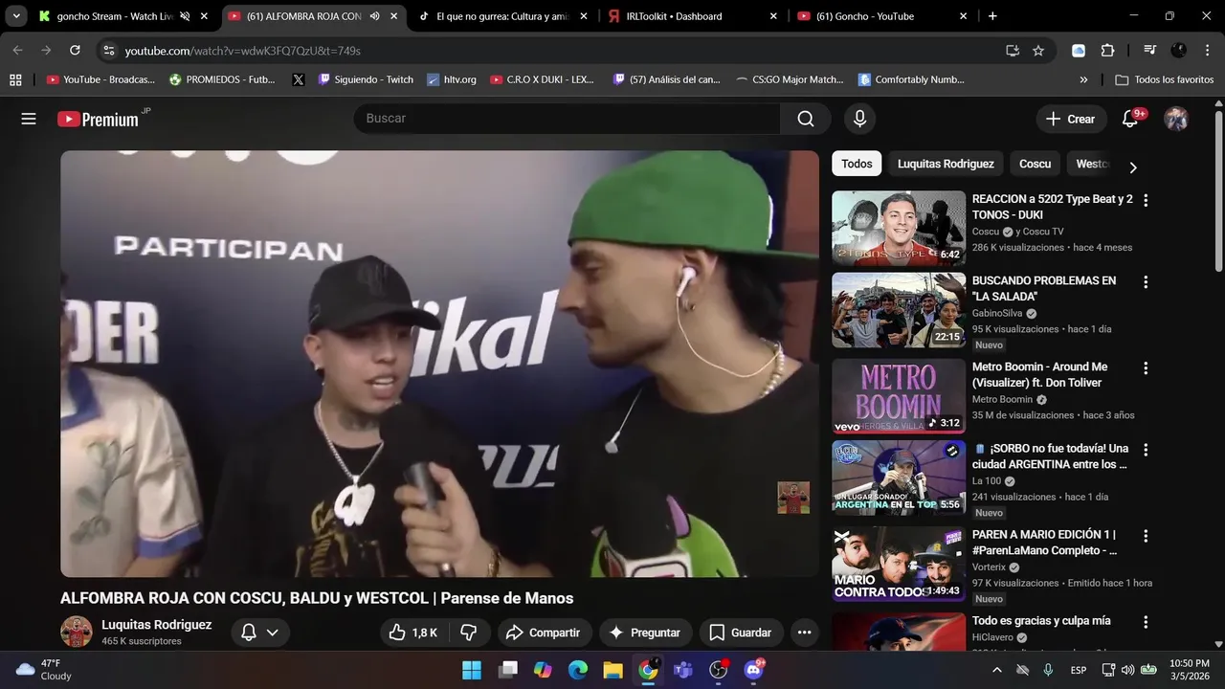Open install app icon in address bar
This screenshot has height=689, width=1225.
[1013, 51]
